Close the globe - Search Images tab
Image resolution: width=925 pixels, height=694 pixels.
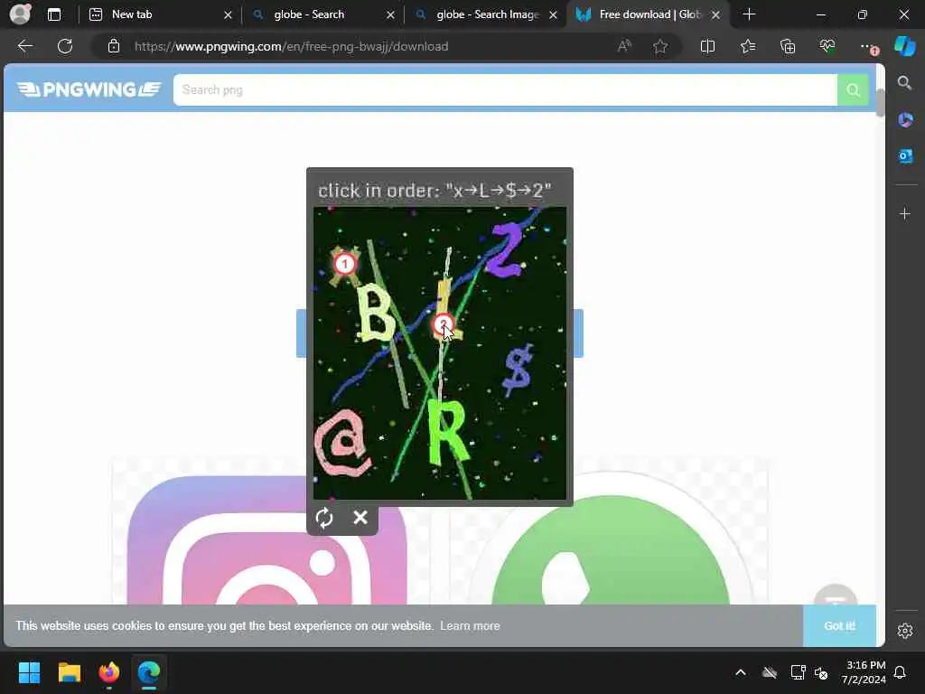coord(553,14)
